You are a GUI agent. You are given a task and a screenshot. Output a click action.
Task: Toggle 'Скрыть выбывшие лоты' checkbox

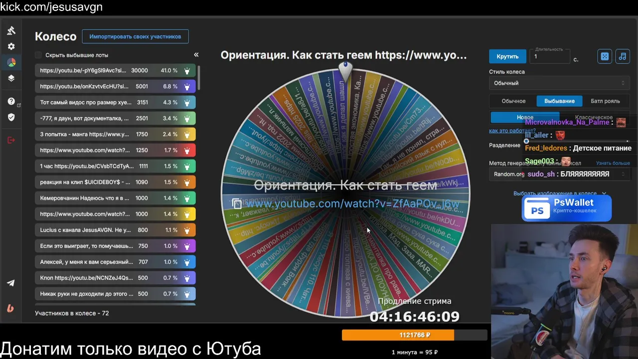coord(38,55)
